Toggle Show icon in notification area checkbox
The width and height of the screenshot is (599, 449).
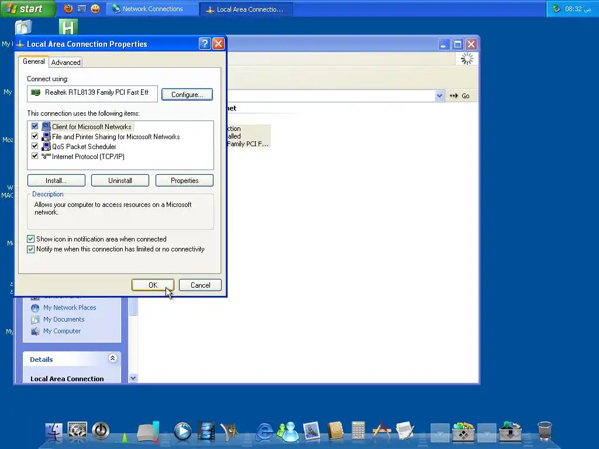pyautogui.click(x=30, y=239)
